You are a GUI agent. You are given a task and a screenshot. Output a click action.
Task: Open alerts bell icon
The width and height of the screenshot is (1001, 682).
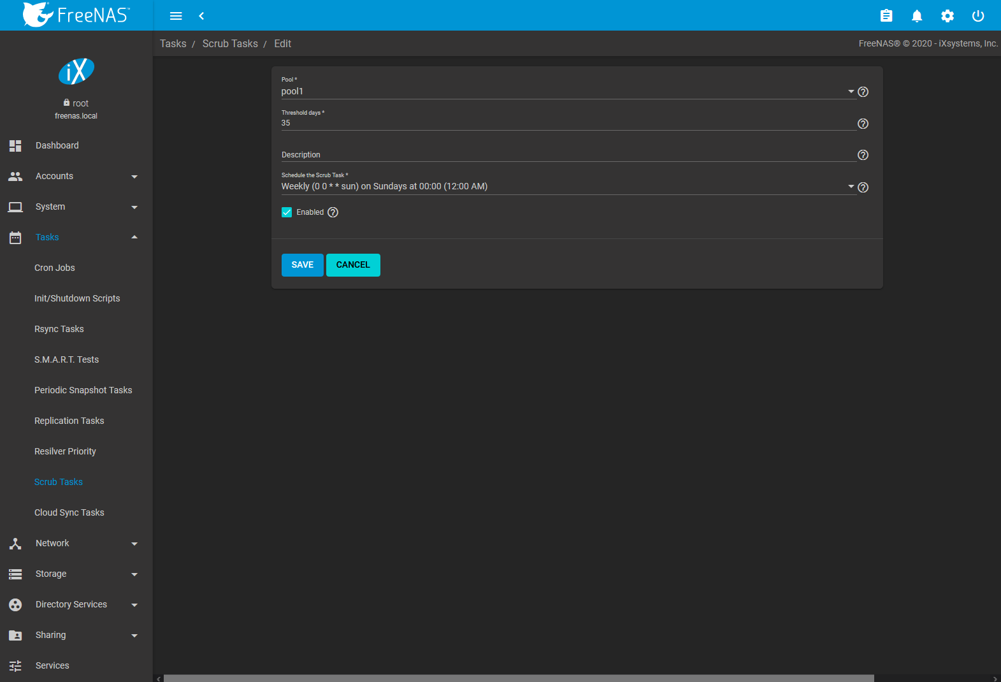(917, 16)
